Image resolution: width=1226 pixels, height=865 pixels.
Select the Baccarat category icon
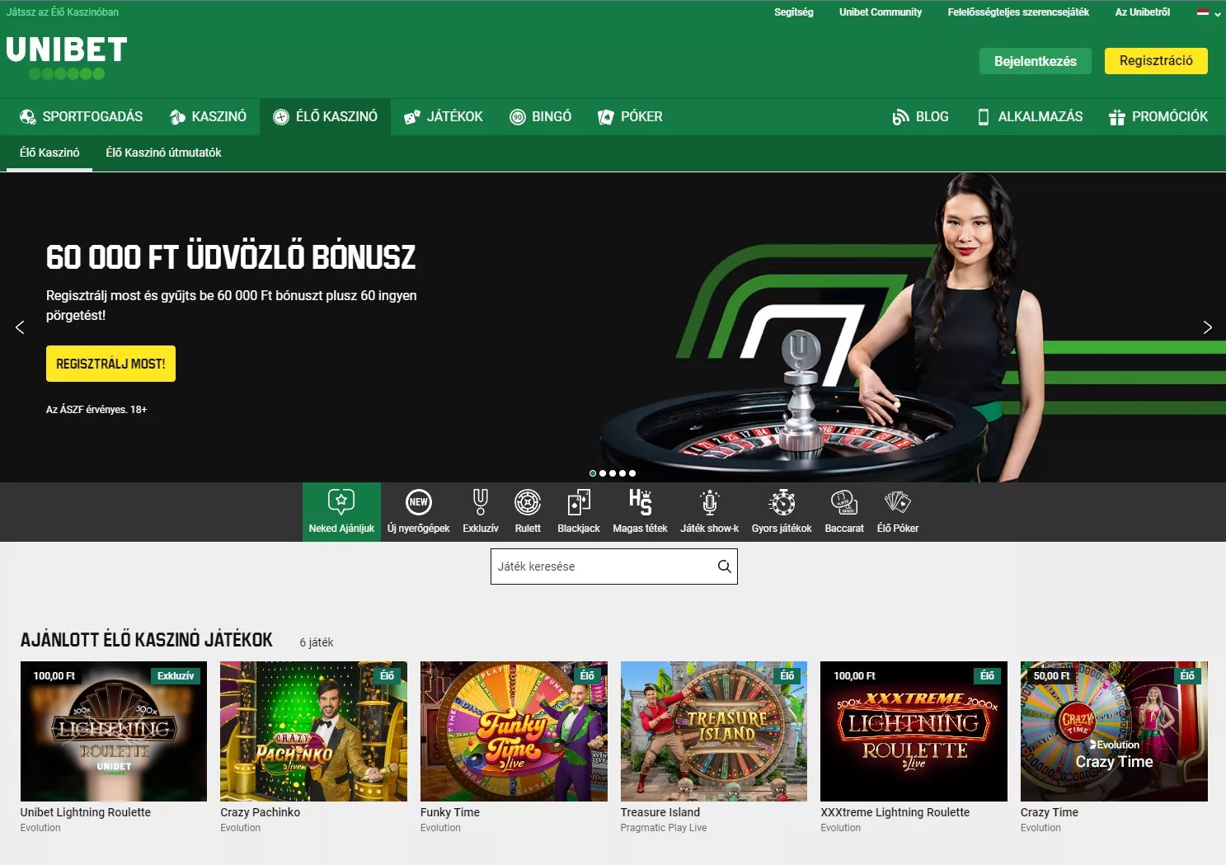(843, 503)
